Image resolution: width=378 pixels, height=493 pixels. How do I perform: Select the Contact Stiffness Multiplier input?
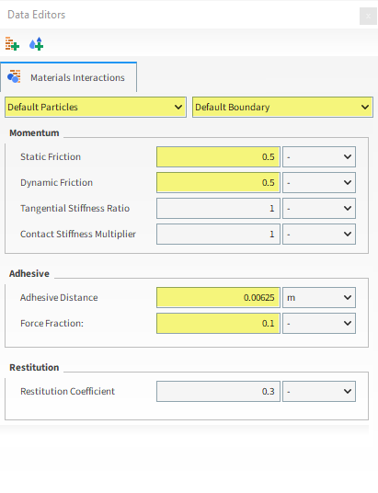[x=218, y=234]
